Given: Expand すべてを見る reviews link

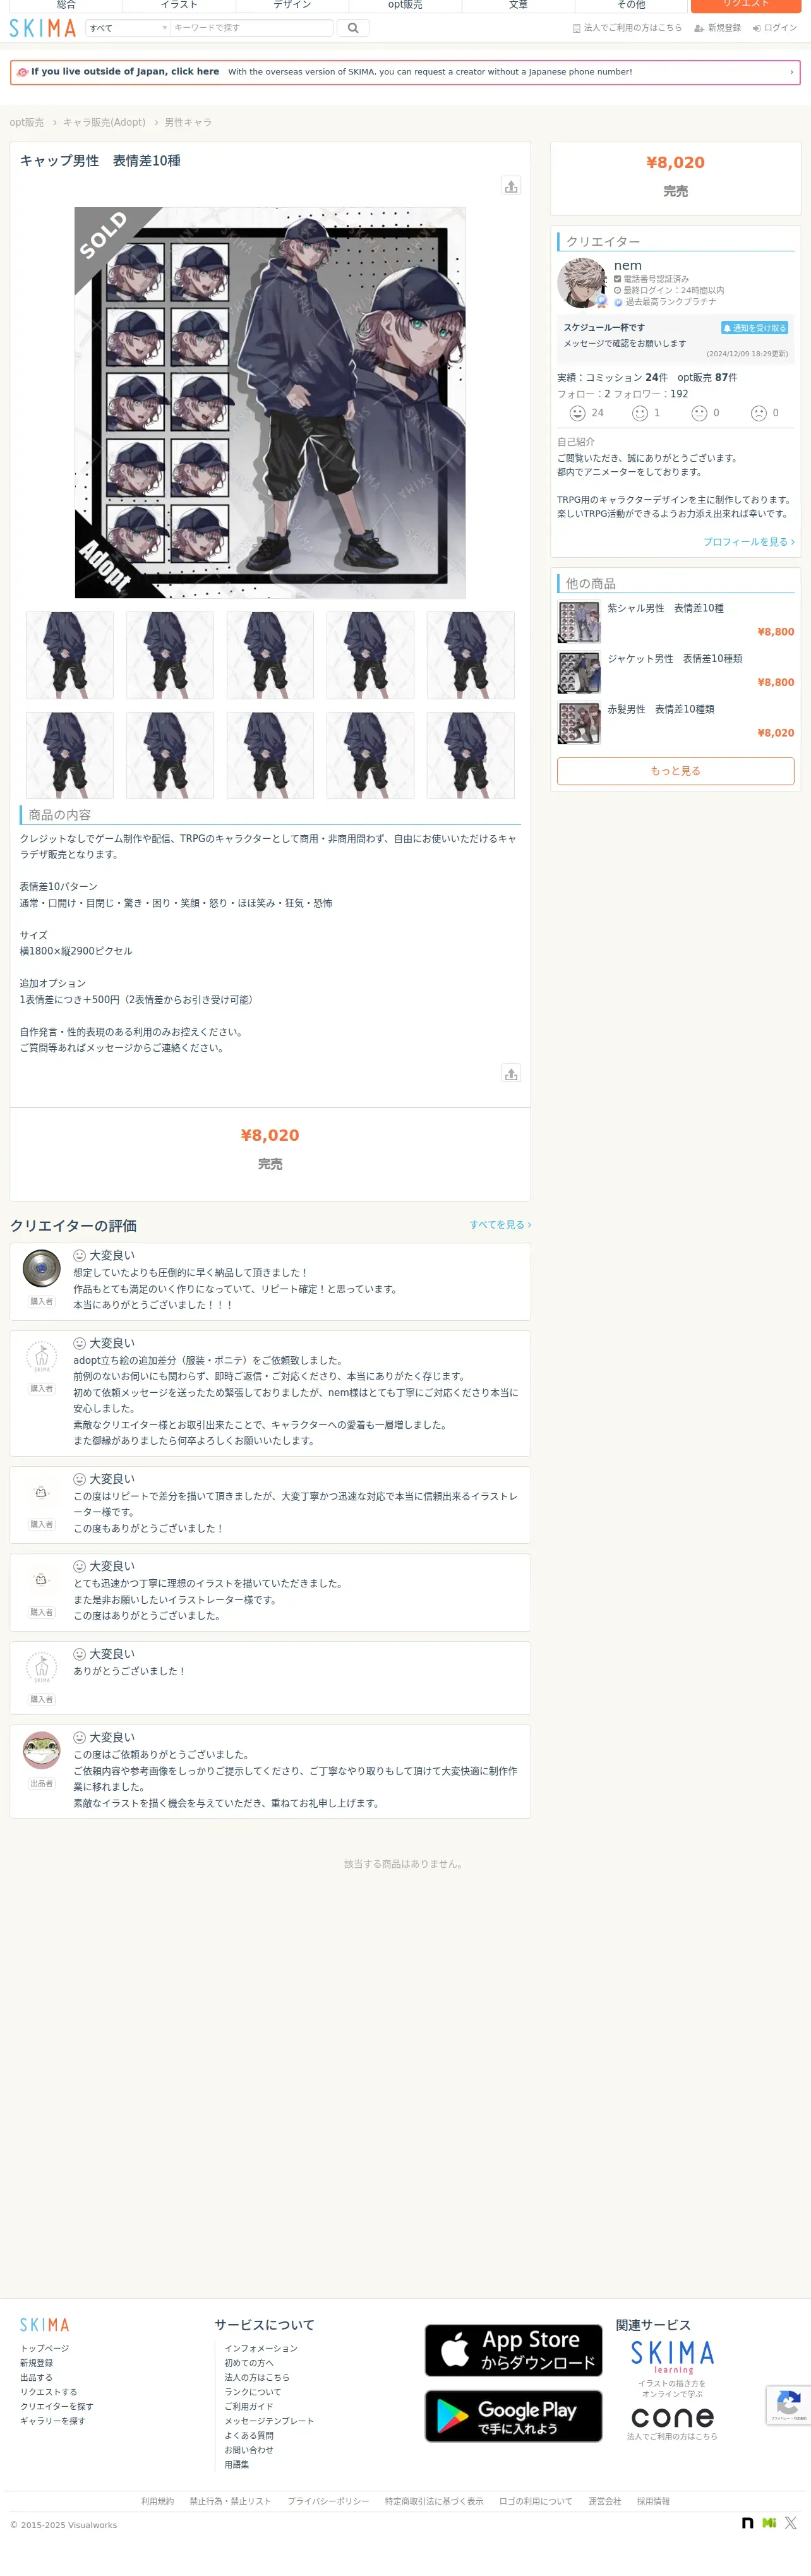Looking at the screenshot, I should coord(500,1224).
